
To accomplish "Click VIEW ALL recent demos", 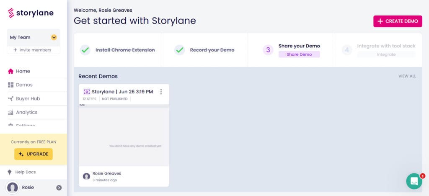I will (407, 76).
